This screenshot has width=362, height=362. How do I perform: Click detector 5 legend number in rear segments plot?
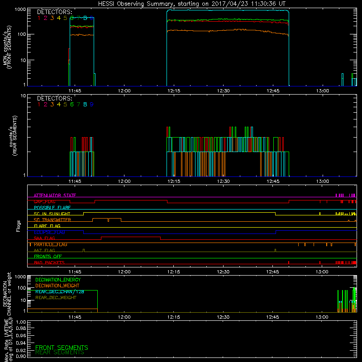point(65,105)
